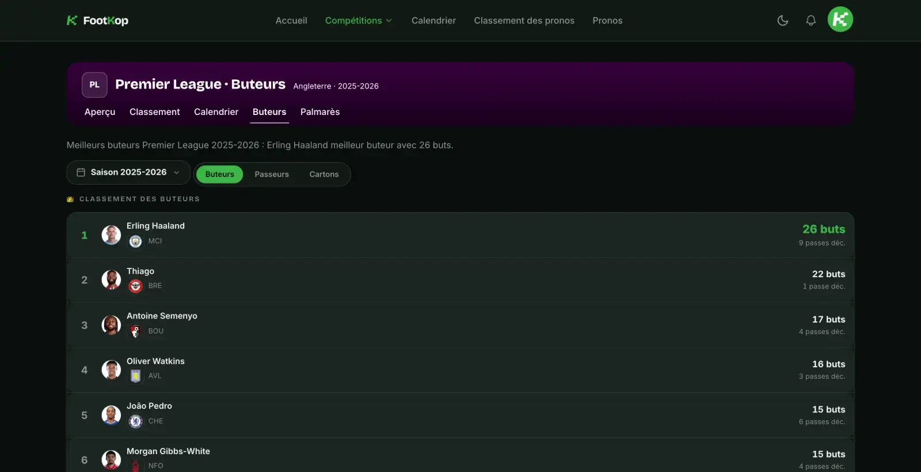Open Erling Haaland's player photo
Image resolution: width=921 pixels, height=472 pixels.
[x=111, y=235]
